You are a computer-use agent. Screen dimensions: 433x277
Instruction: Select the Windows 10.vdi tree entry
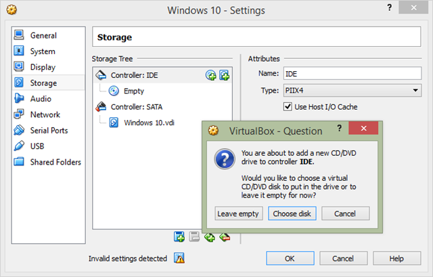click(x=149, y=123)
